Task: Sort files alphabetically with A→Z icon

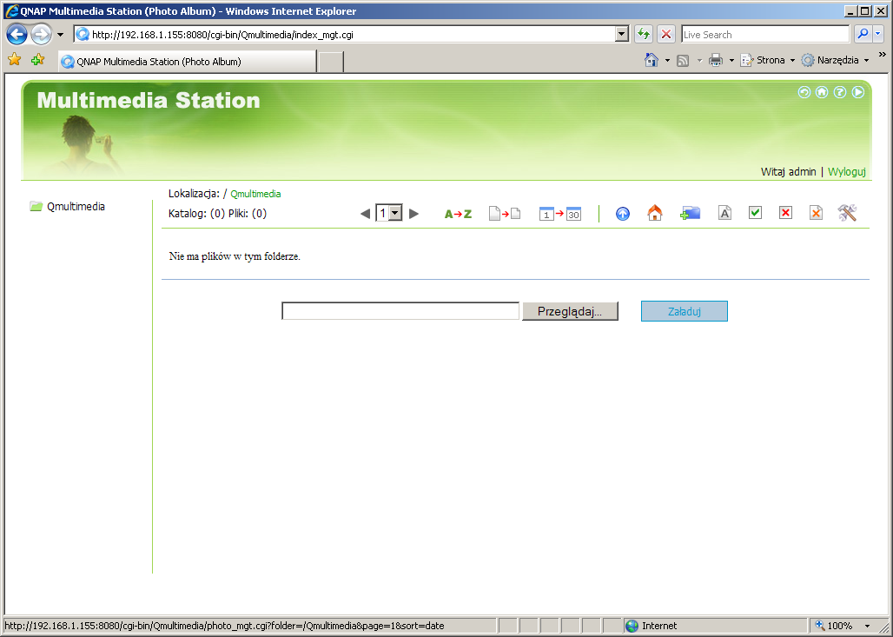Action: [458, 215]
